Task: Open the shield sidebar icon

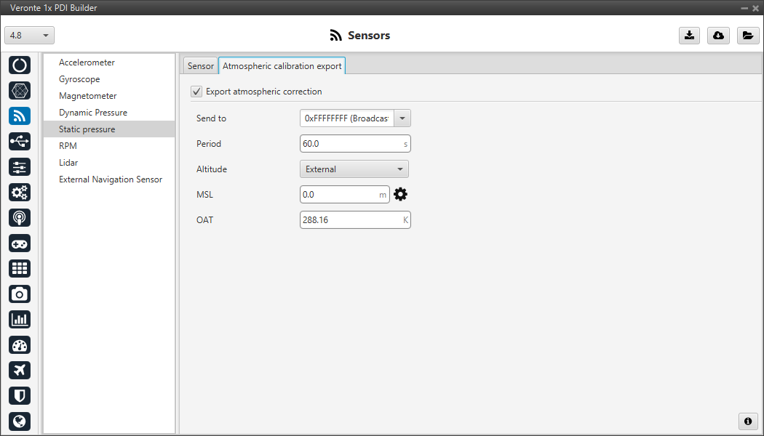Action: point(20,396)
